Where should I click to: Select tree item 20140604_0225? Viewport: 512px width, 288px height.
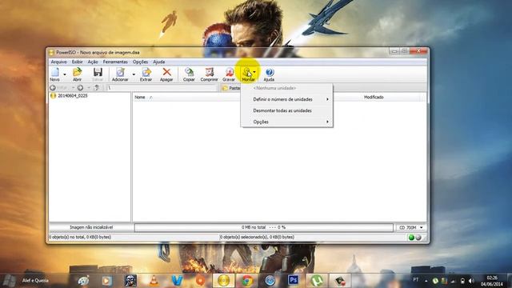coord(73,96)
